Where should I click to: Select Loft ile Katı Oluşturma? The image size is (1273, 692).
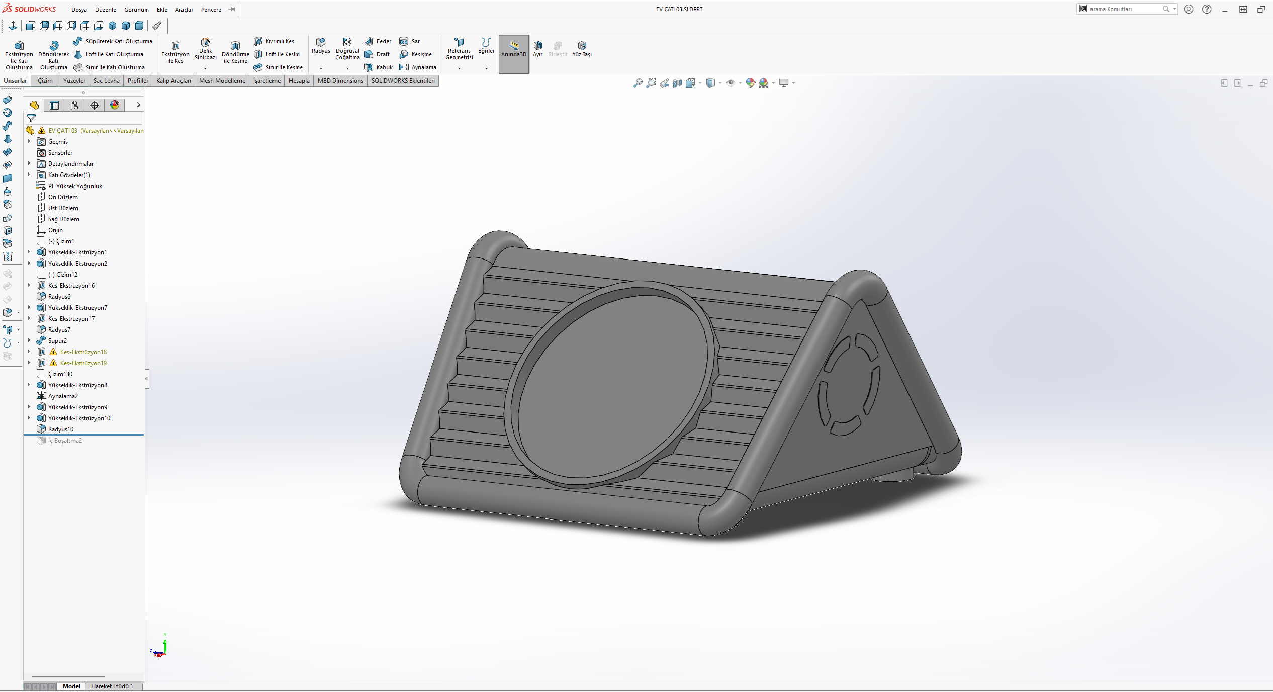109,54
